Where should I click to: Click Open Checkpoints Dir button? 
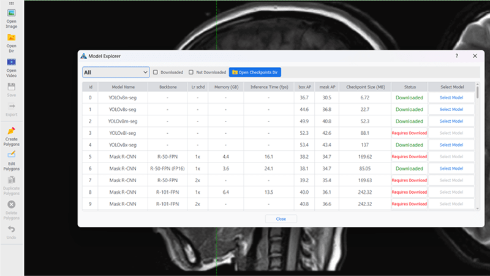pyautogui.click(x=255, y=72)
